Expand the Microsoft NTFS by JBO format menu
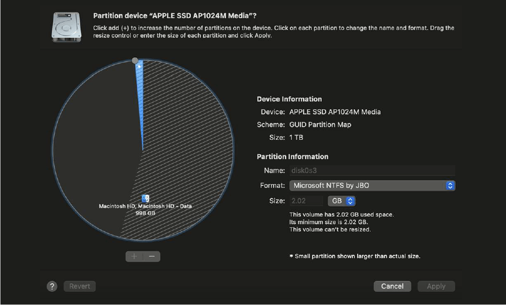506x305 pixels. [x=367, y=186]
